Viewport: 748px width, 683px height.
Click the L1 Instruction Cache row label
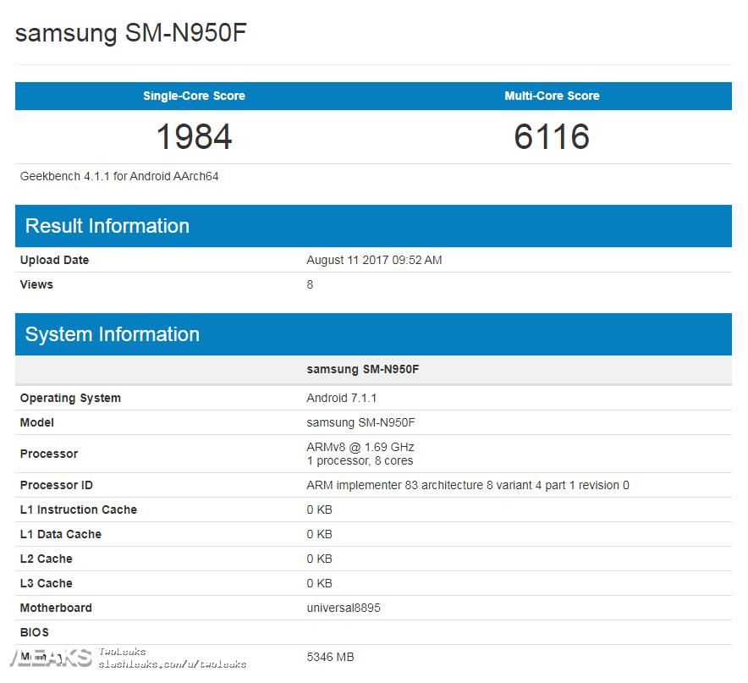[79, 509]
